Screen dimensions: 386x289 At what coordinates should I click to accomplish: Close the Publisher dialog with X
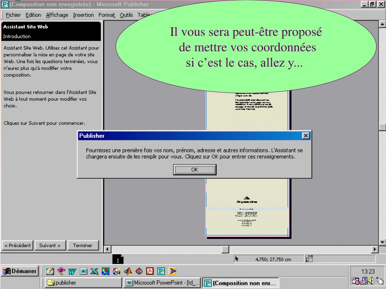click(x=305, y=135)
